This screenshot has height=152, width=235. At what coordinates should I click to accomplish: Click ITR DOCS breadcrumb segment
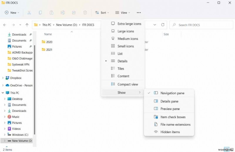pyautogui.click(x=88, y=25)
